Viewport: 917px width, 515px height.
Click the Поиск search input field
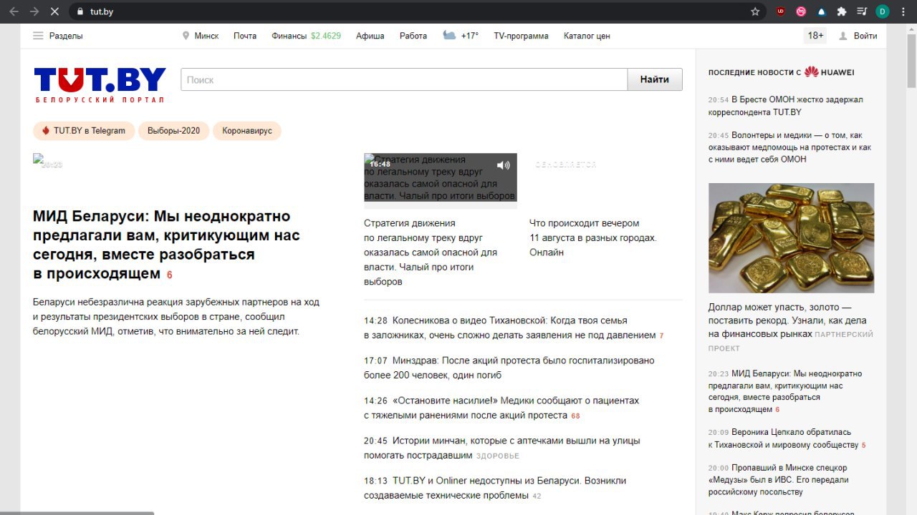tap(404, 79)
